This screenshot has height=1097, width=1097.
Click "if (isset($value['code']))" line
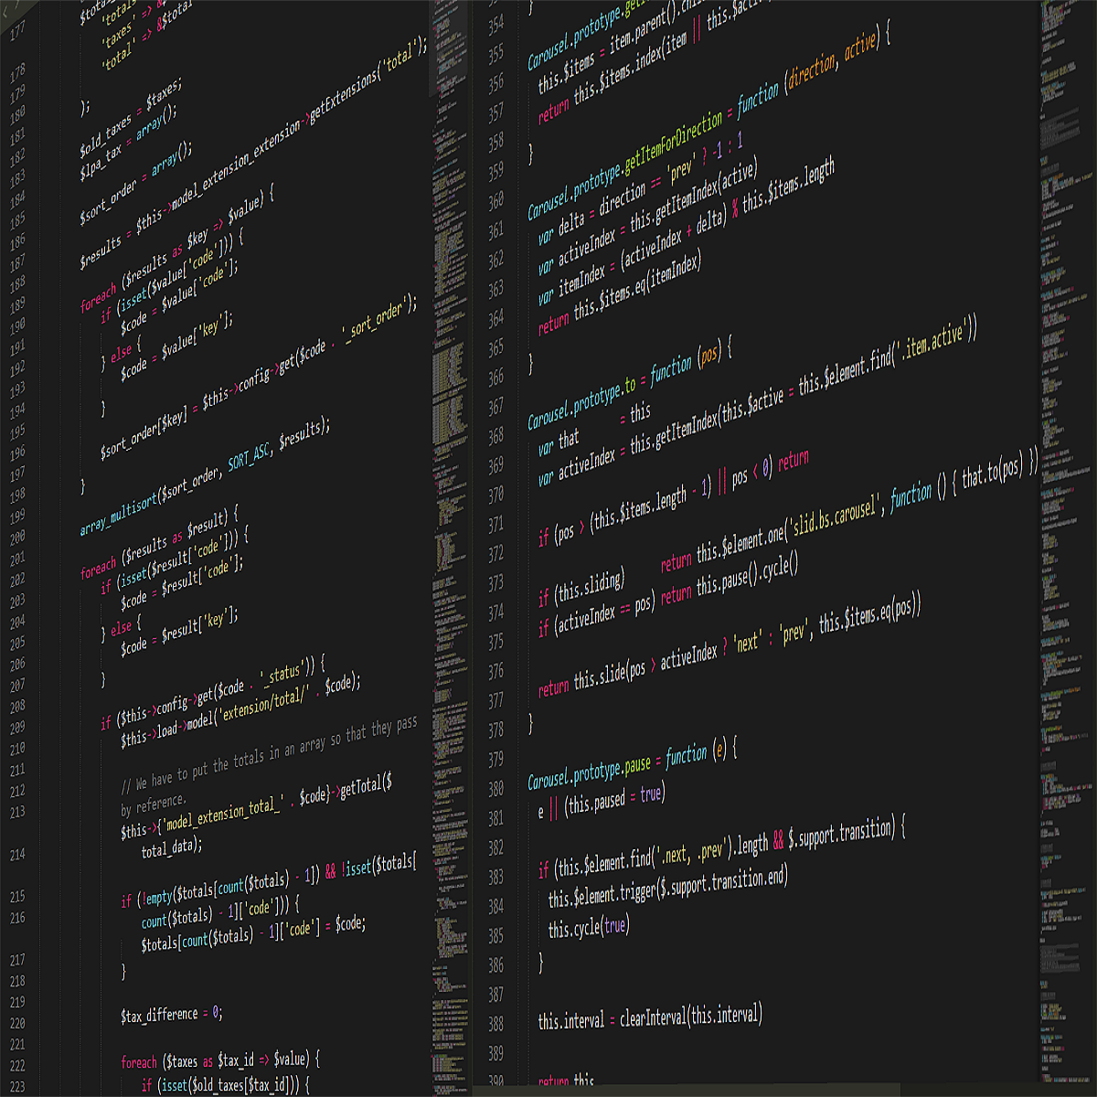click(171, 274)
